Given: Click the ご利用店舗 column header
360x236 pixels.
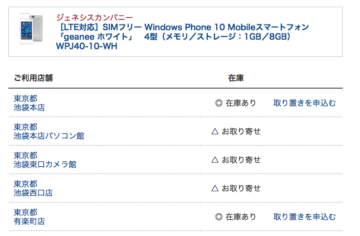Looking at the screenshot, I should click(x=33, y=78).
